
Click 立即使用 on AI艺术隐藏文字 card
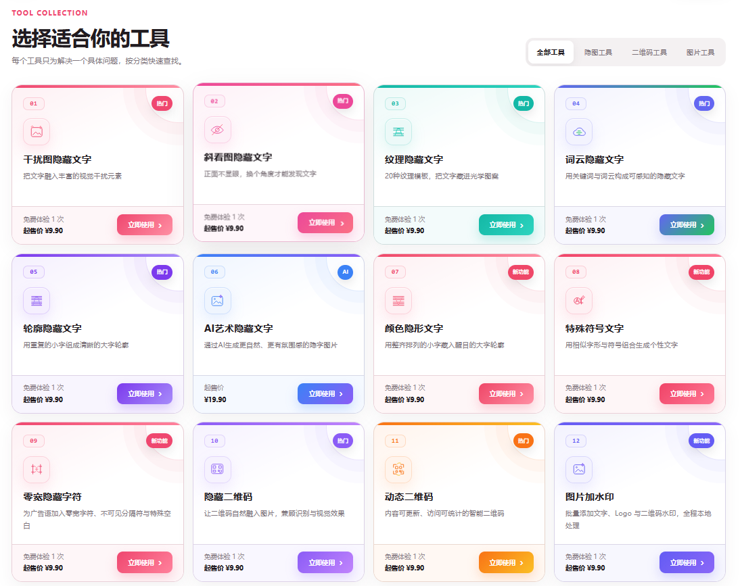pos(325,393)
